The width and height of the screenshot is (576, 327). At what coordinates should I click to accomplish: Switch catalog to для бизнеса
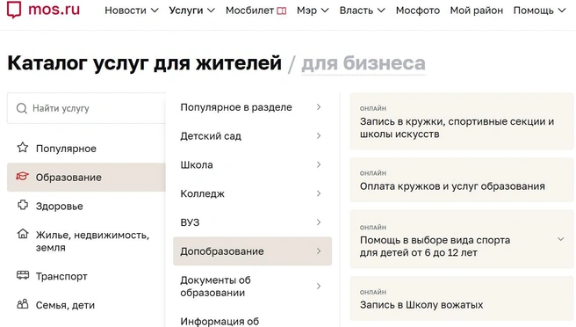tap(364, 63)
